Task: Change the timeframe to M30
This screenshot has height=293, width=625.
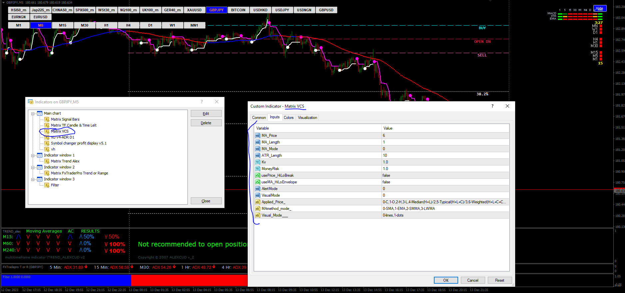Action: click(85, 25)
